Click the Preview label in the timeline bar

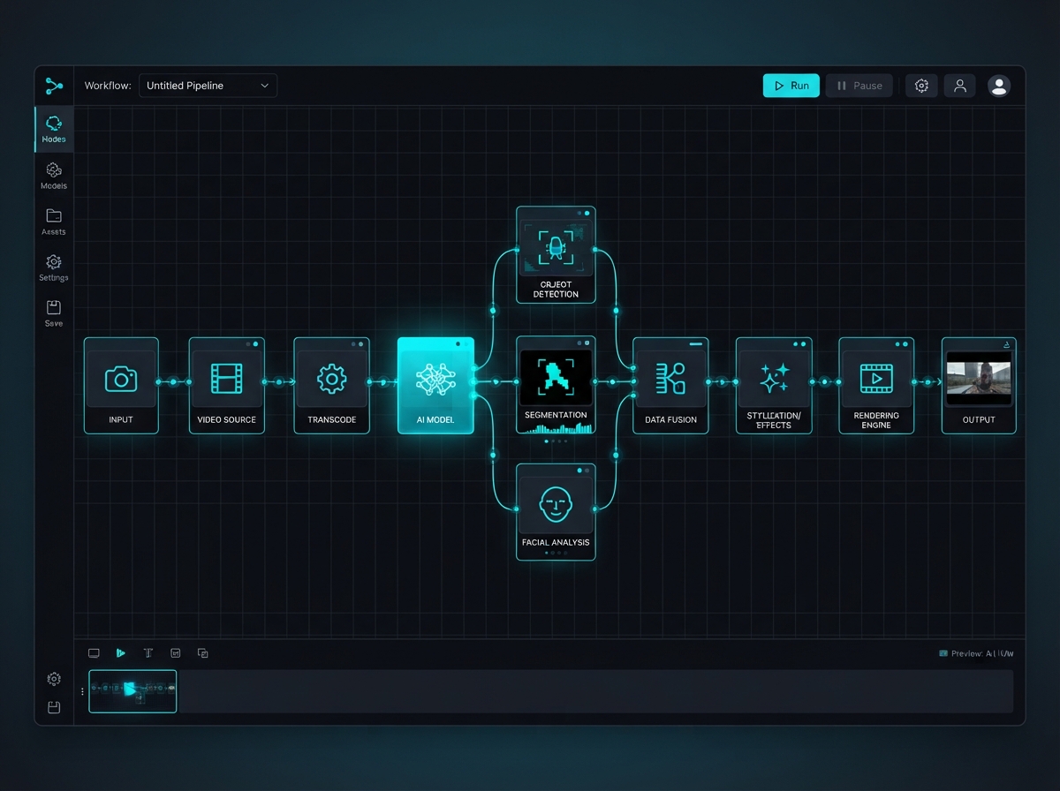pos(977,653)
